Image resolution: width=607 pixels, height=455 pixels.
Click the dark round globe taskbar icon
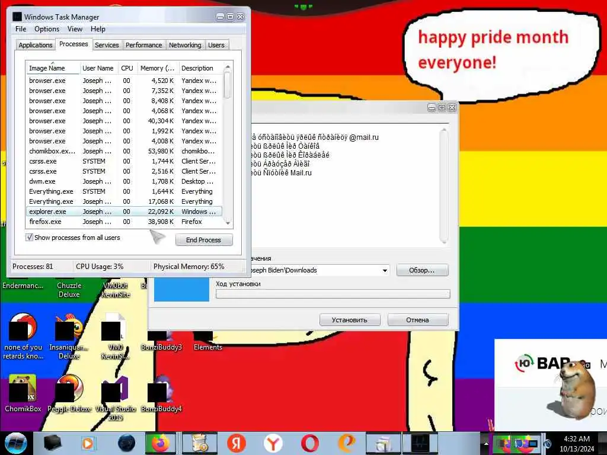127,443
